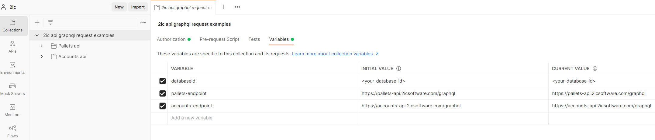Click the info icon next to Initial Value

click(x=398, y=69)
